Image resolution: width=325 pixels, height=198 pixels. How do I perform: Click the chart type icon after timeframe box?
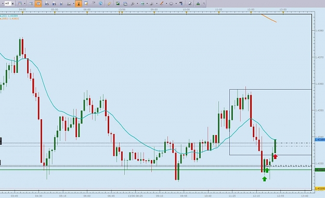[x=20, y=4]
